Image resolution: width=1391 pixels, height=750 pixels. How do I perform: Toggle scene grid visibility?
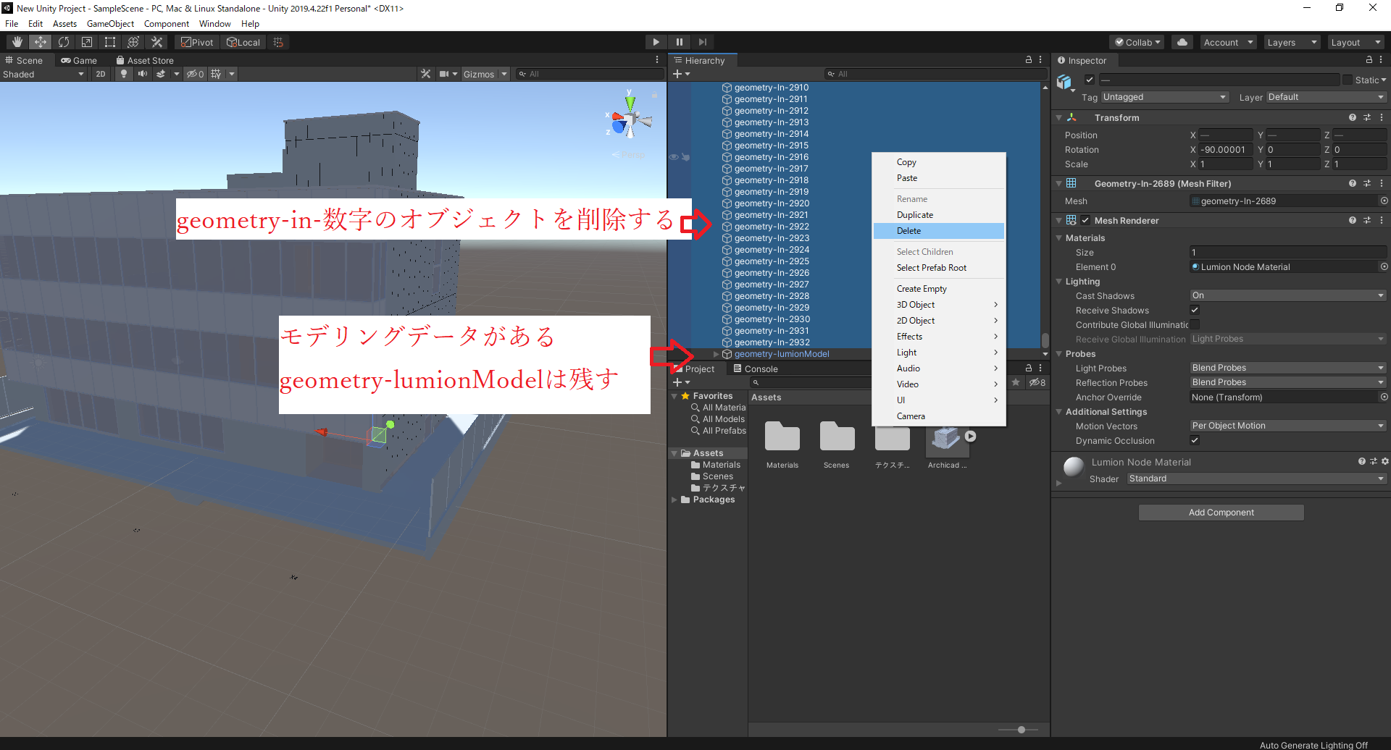[x=216, y=74]
